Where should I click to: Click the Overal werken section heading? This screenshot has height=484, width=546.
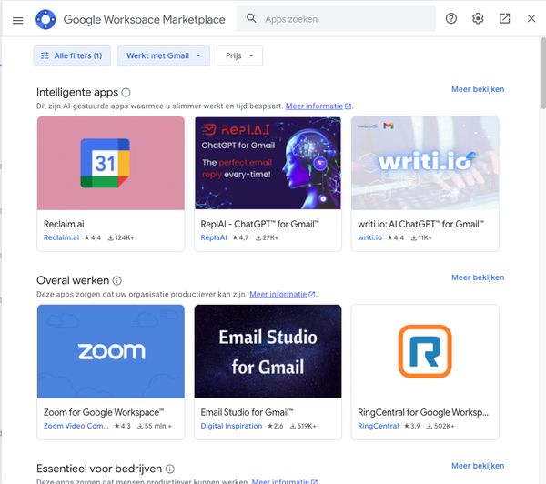point(73,280)
